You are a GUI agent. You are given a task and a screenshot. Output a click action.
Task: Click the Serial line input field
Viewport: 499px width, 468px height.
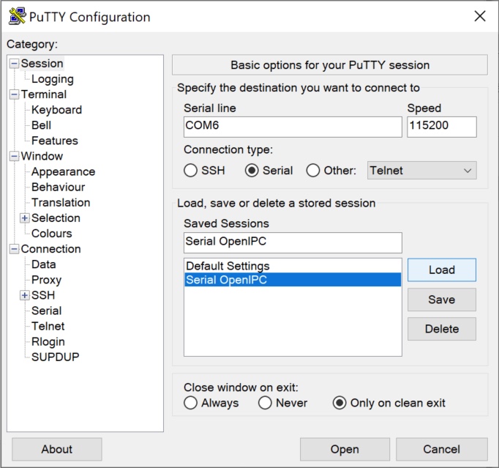click(x=293, y=126)
